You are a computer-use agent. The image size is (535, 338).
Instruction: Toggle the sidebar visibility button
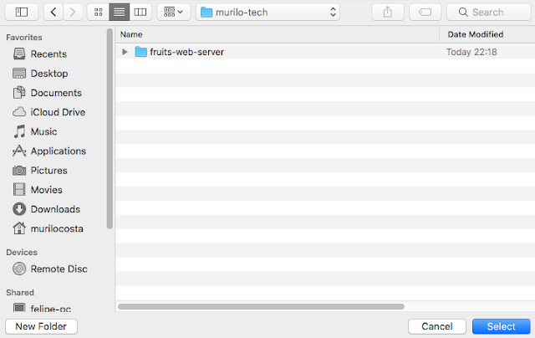click(x=22, y=13)
